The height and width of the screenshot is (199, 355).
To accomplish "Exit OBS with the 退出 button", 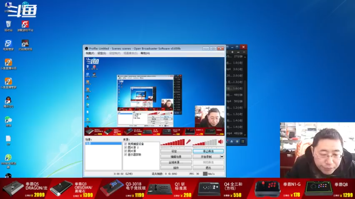I will [208, 168].
